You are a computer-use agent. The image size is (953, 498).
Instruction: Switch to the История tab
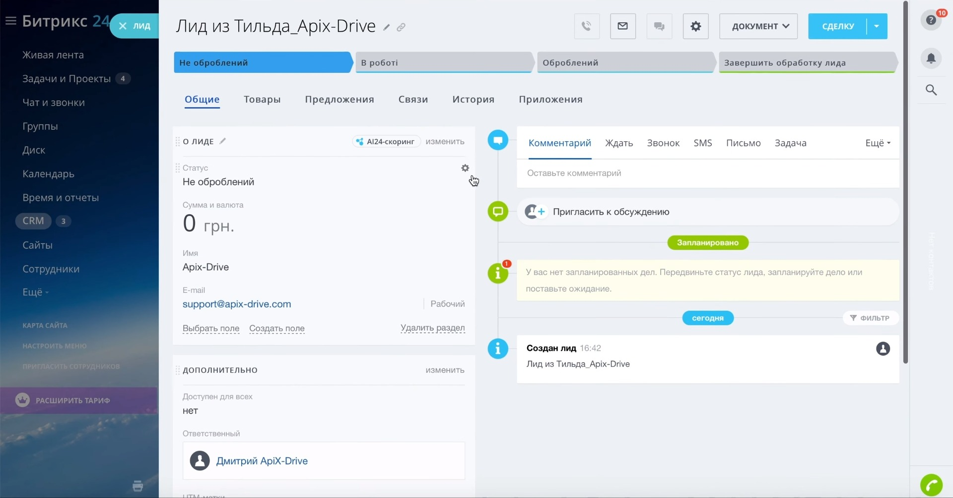pos(473,99)
